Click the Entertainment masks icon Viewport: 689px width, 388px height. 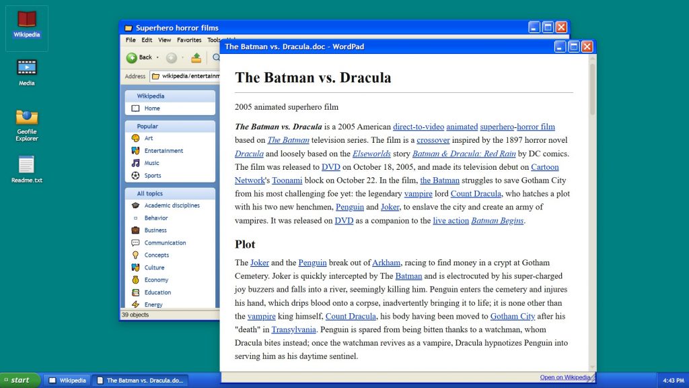click(135, 150)
